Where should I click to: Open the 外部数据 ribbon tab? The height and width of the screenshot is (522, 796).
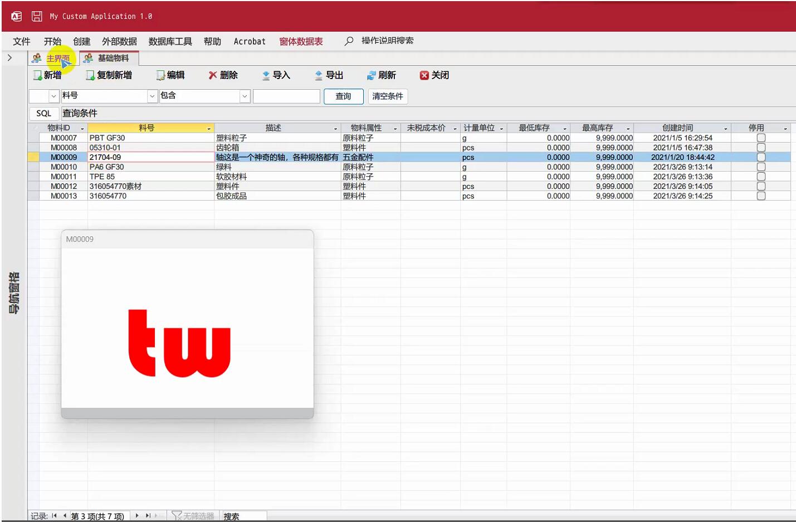[119, 41]
